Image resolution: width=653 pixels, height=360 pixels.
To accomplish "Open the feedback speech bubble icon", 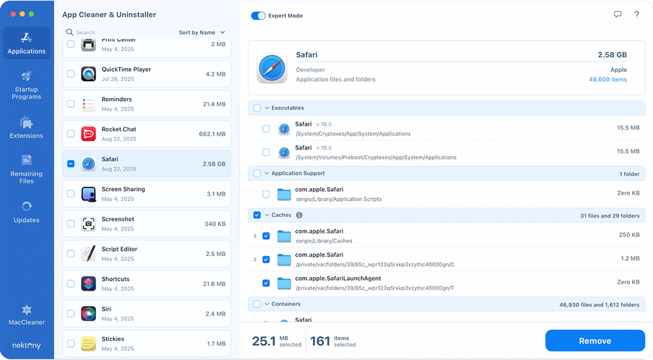I will (x=618, y=14).
